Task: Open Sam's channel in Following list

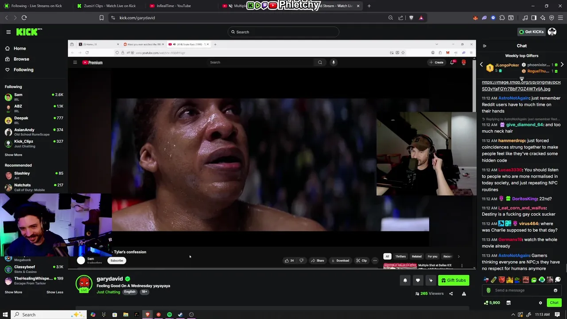Action: 34,97
